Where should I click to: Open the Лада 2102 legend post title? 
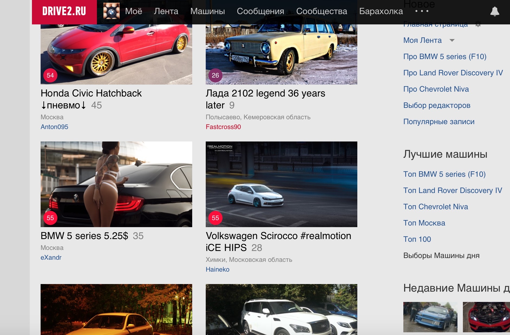click(x=265, y=99)
